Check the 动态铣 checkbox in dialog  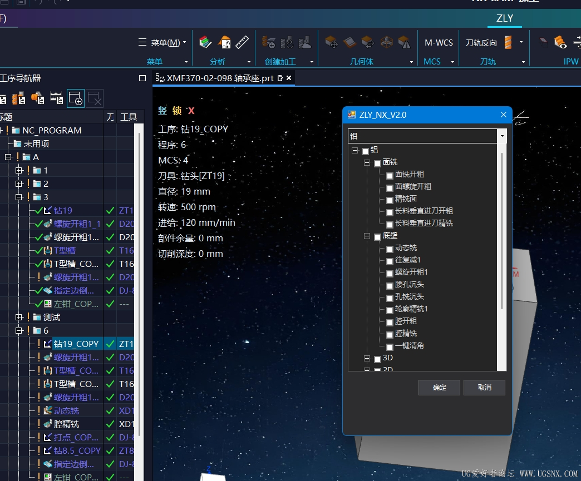390,249
